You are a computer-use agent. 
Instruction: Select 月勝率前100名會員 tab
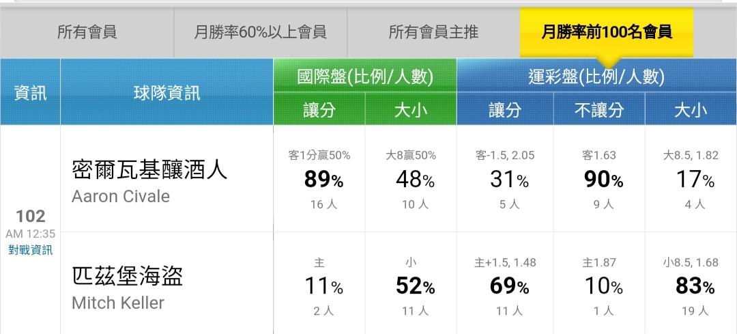point(607,32)
